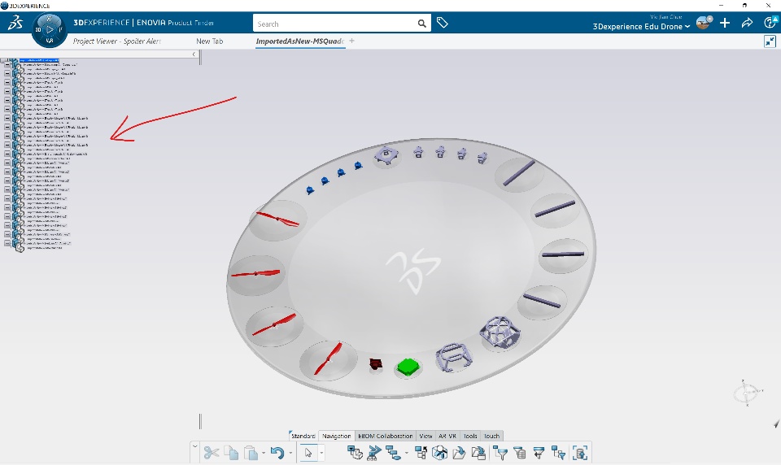Click the Share arrow icon
This screenshot has width=781, height=465.
tap(747, 23)
